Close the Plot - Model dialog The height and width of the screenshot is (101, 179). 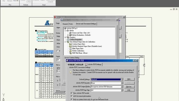point(124,17)
